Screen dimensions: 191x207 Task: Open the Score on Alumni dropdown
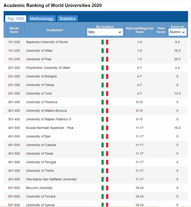[x=178, y=32]
